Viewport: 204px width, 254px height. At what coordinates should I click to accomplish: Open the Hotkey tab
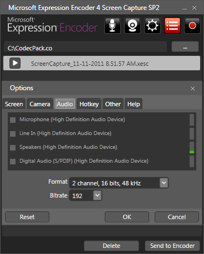point(89,104)
